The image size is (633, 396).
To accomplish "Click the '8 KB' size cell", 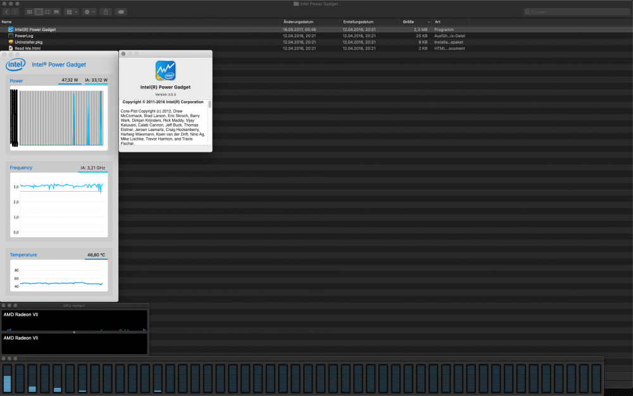I will [x=423, y=42].
